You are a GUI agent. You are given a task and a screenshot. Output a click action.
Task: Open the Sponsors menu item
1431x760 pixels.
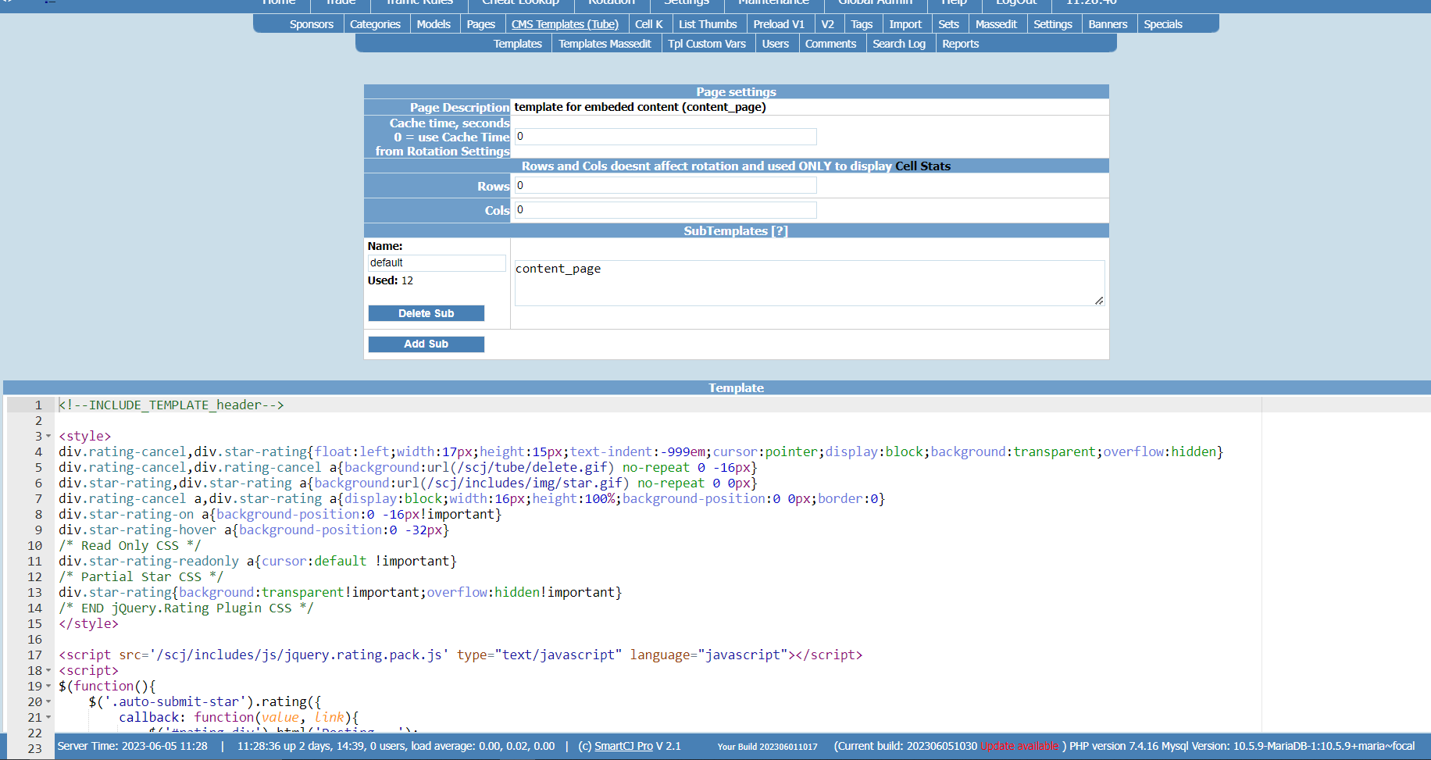311,24
